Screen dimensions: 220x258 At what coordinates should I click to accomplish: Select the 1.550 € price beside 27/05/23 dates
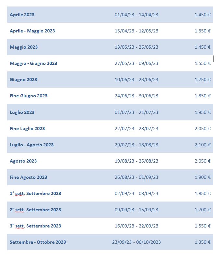point(202,63)
